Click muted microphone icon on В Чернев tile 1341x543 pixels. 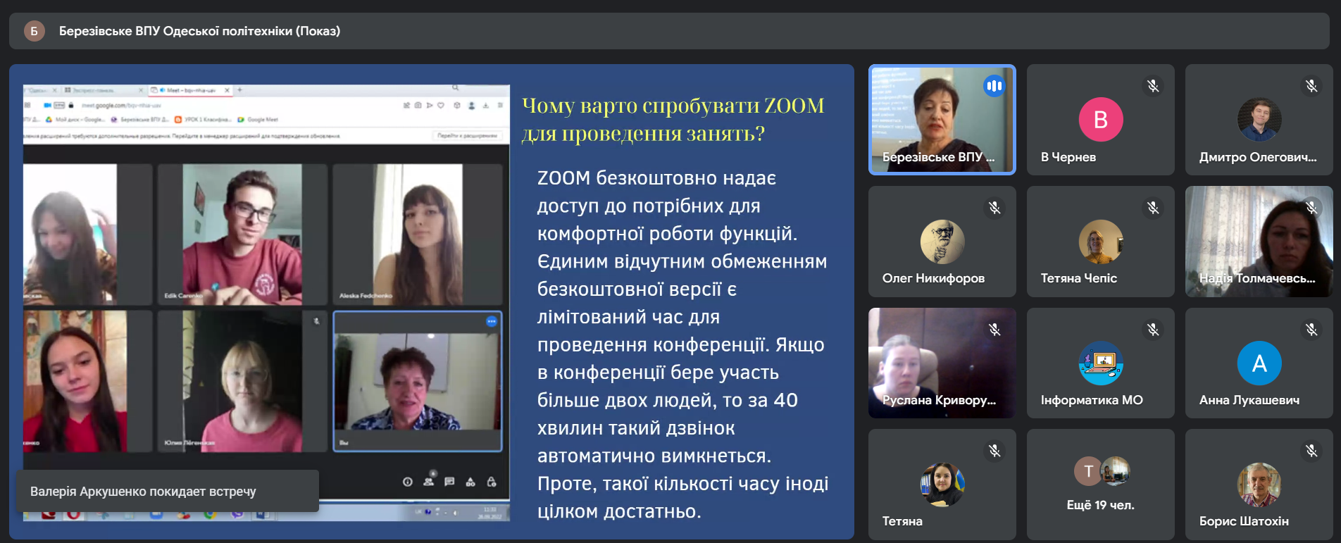[1152, 86]
